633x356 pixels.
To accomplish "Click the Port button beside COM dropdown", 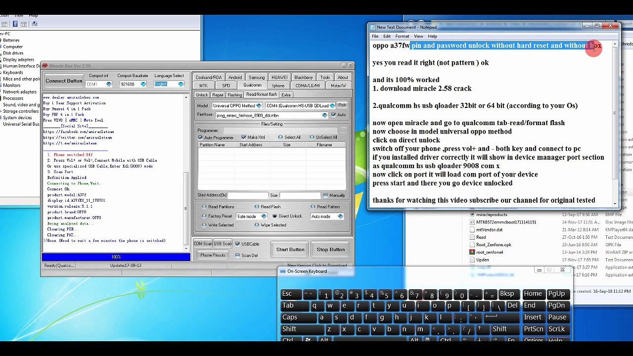I will 342,105.
